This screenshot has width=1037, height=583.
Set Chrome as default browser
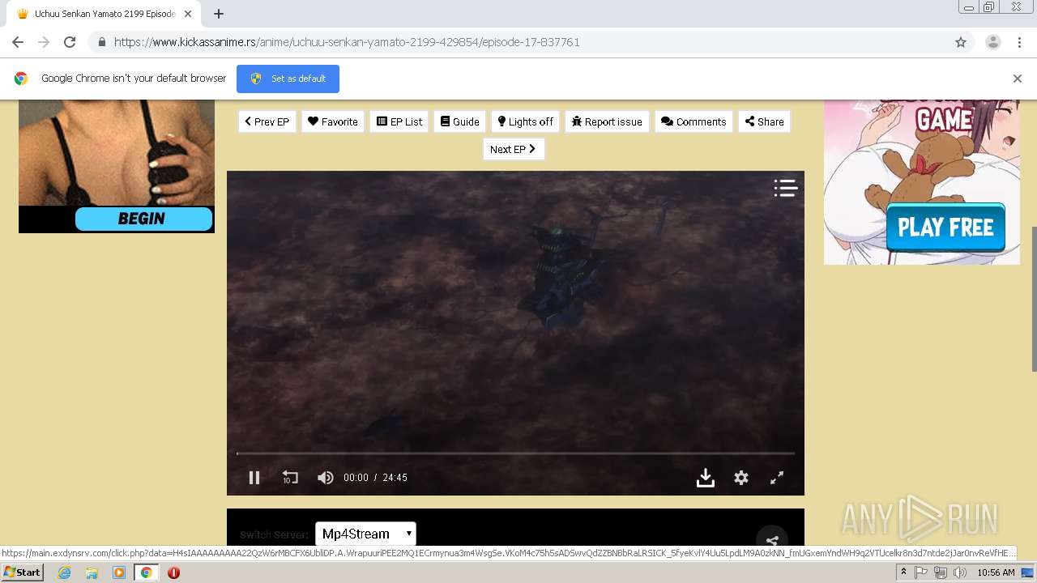click(288, 79)
